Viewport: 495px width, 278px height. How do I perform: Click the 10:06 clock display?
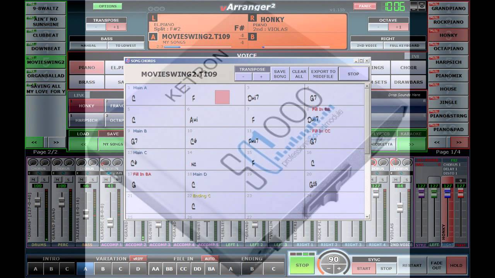[395, 6]
